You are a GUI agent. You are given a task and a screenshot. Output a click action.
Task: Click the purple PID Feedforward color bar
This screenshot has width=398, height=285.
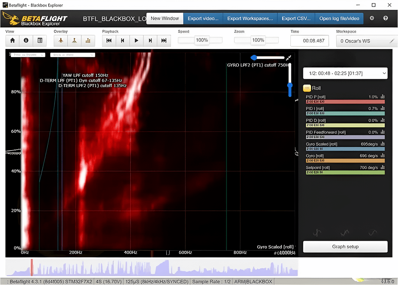[x=345, y=137]
